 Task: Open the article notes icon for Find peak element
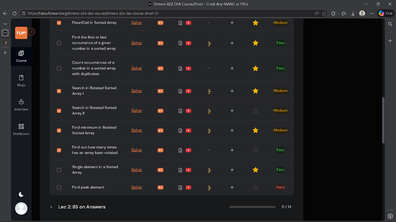[180, 187]
